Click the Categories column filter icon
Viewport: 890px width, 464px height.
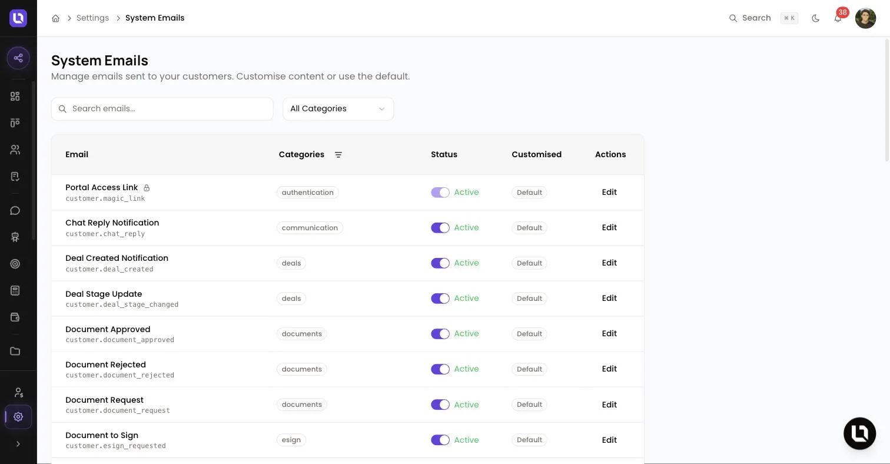[x=338, y=155]
